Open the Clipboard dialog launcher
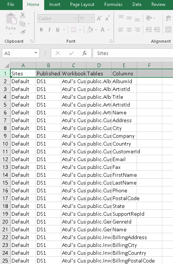The width and height of the screenshot is (173, 264). pyautogui.click(x=32, y=41)
